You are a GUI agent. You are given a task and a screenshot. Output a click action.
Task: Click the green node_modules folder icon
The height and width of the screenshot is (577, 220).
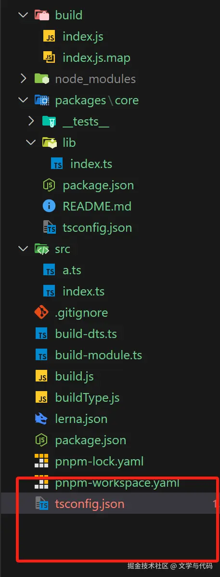click(41, 79)
